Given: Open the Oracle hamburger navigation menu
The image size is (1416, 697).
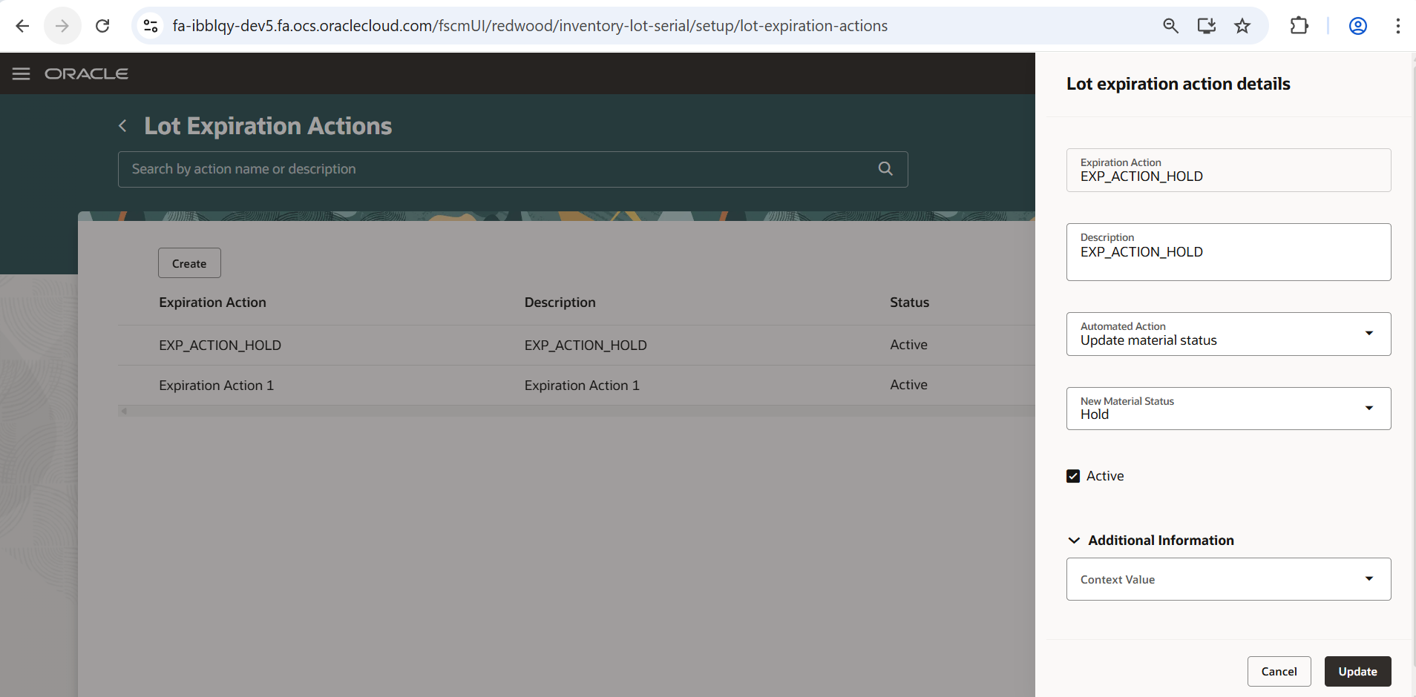Looking at the screenshot, I should tap(21, 73).
